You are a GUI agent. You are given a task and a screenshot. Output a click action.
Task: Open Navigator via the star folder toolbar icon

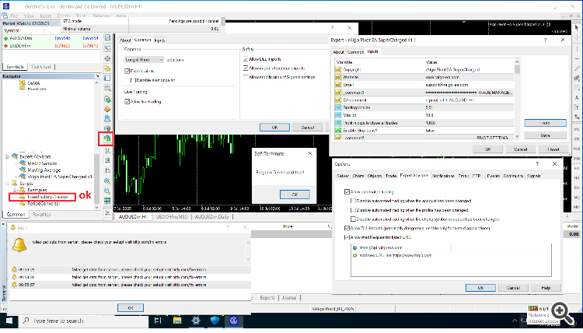[107, 68]
